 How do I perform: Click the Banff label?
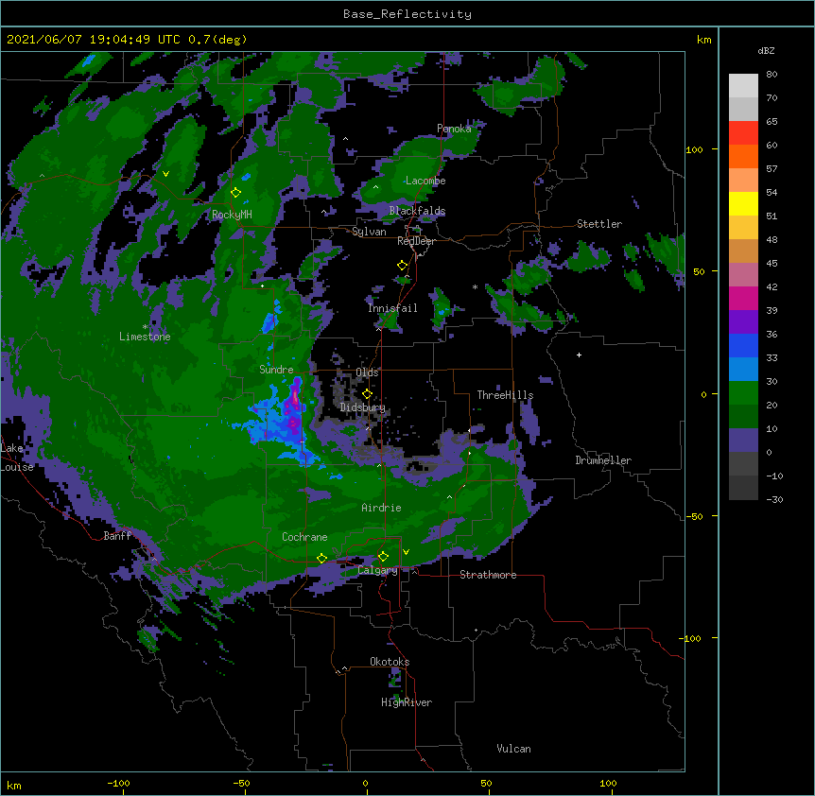[x=117, y=536]
